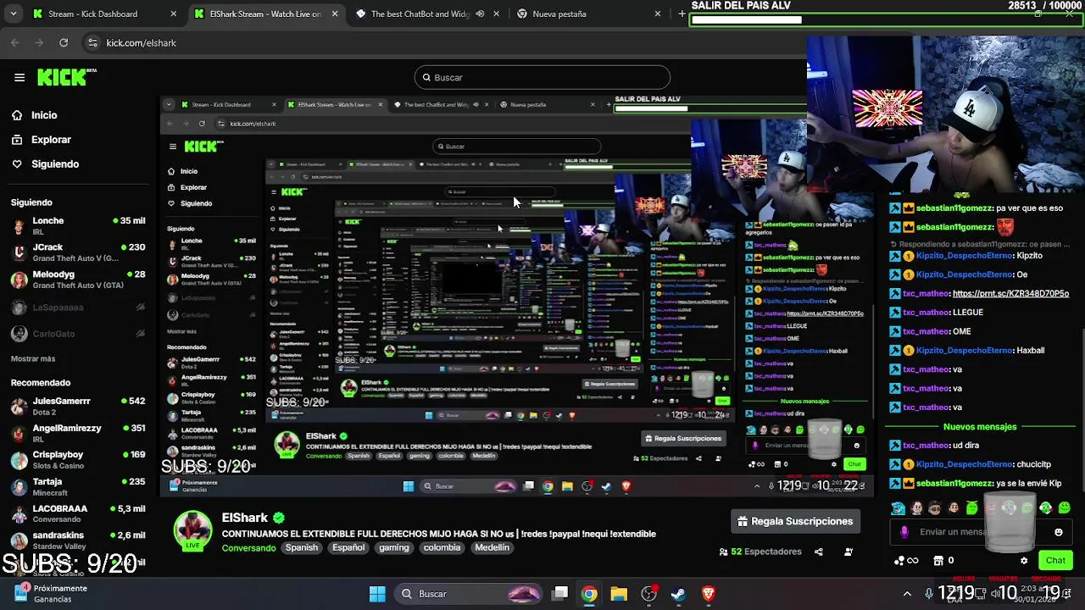Click ElShark's LIVE profile avatar
1085x610 pixels.
click(193, 531)
